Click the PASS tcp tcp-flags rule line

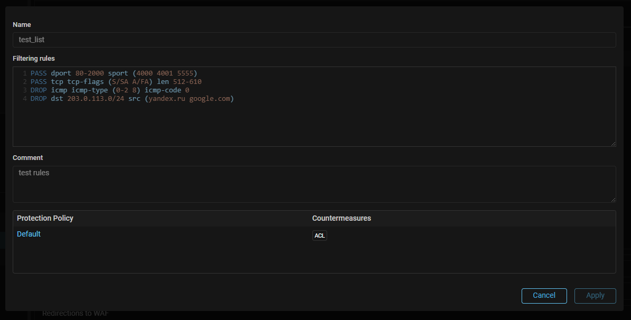(x=116, y=82)
